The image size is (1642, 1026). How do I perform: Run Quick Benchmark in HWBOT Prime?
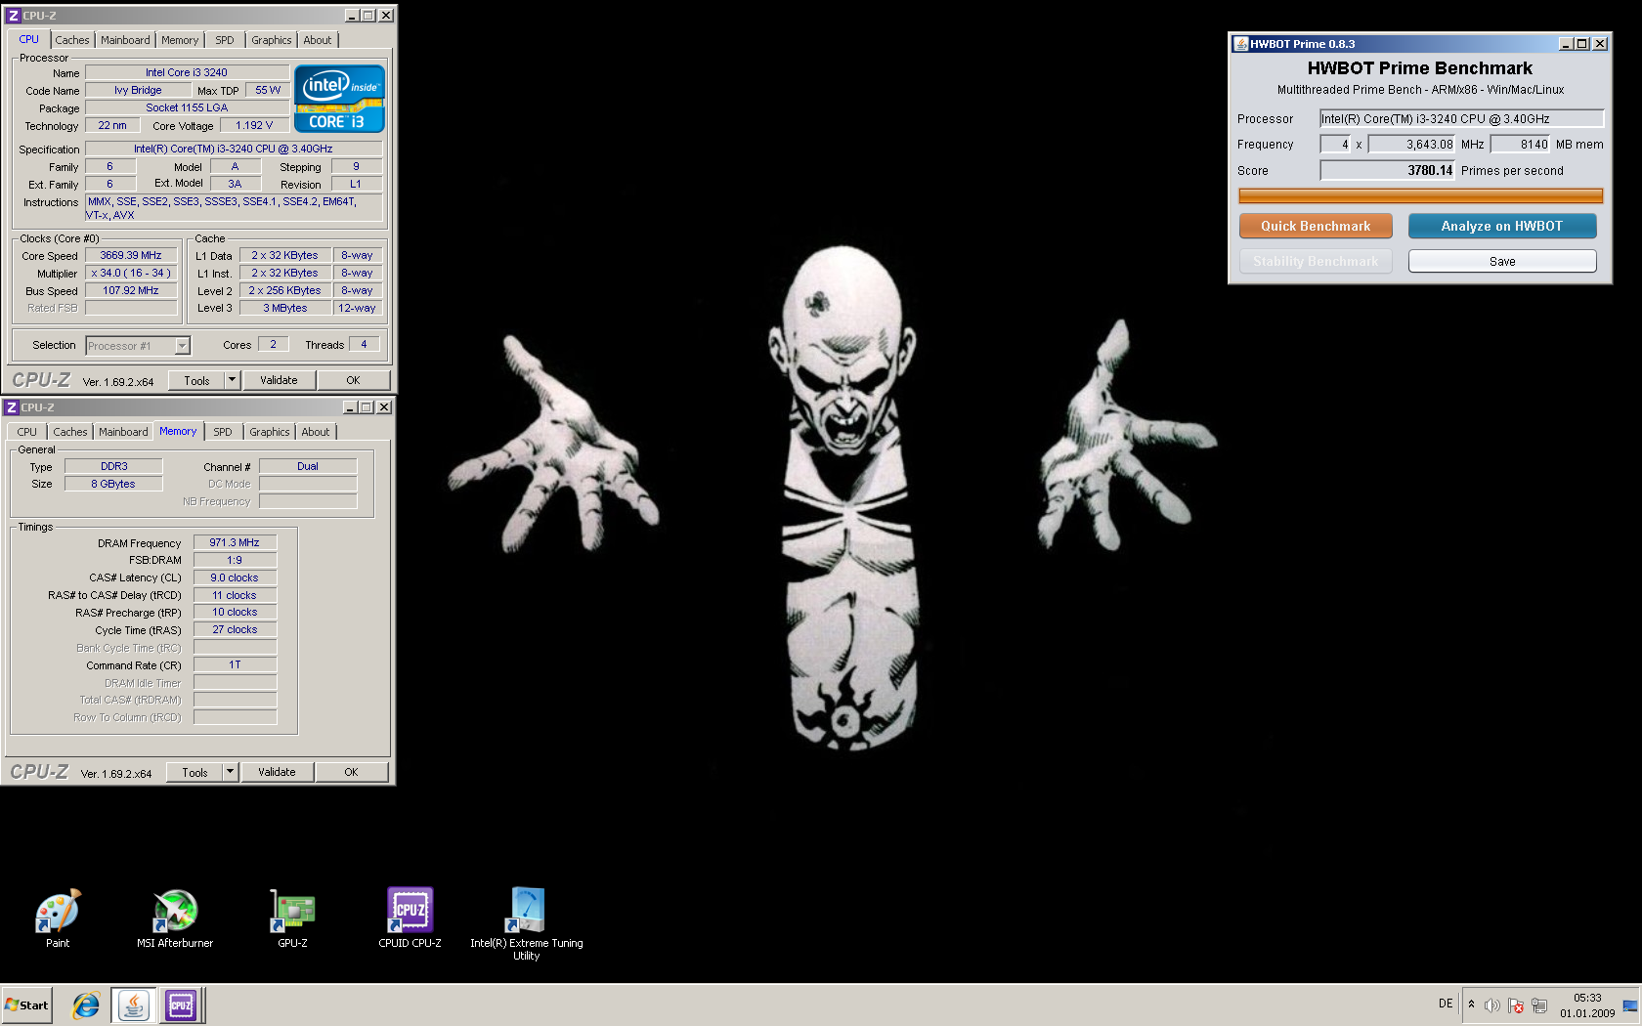point(1316,226)
